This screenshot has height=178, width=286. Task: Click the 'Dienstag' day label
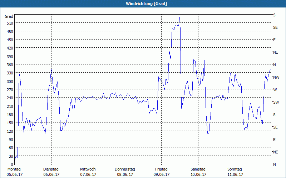[x=51, y=169]
